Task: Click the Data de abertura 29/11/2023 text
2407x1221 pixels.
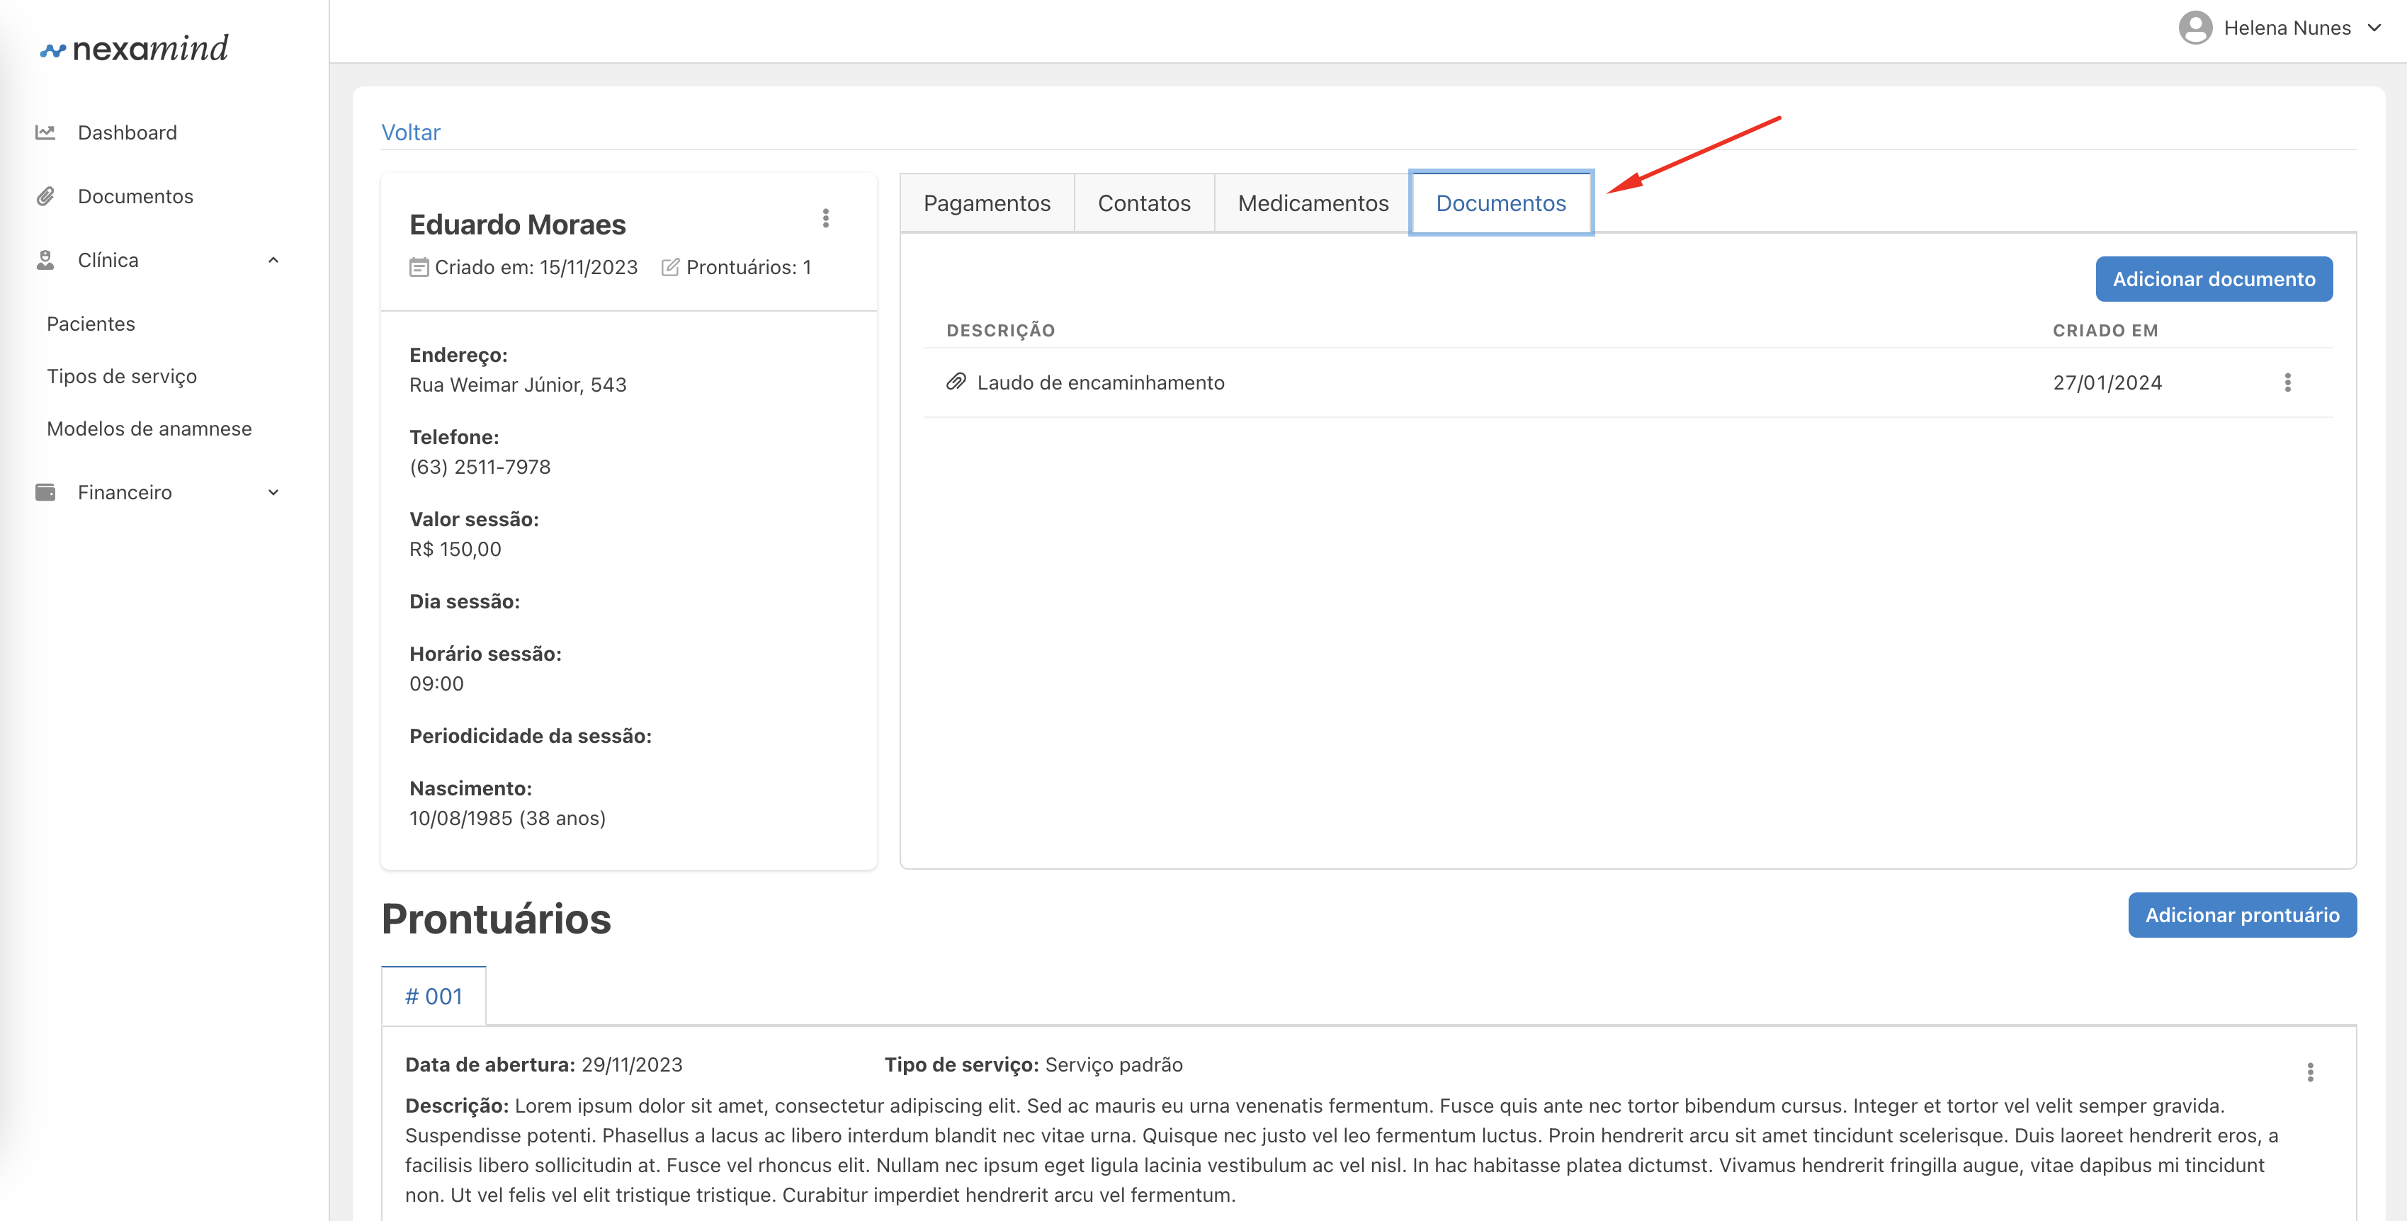Action: click(544, 1065)
